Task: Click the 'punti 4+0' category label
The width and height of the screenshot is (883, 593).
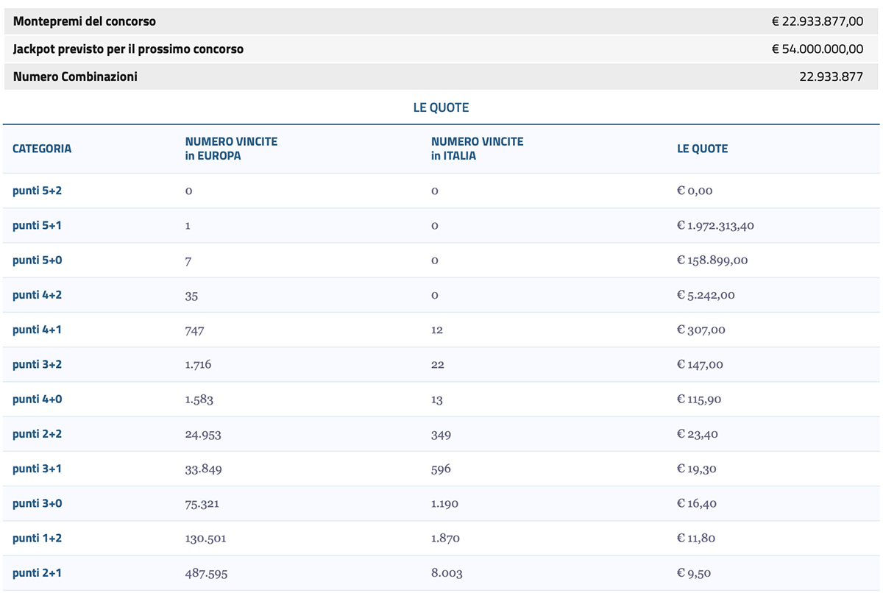Action: pyautogui.click(x=37, y=399)
